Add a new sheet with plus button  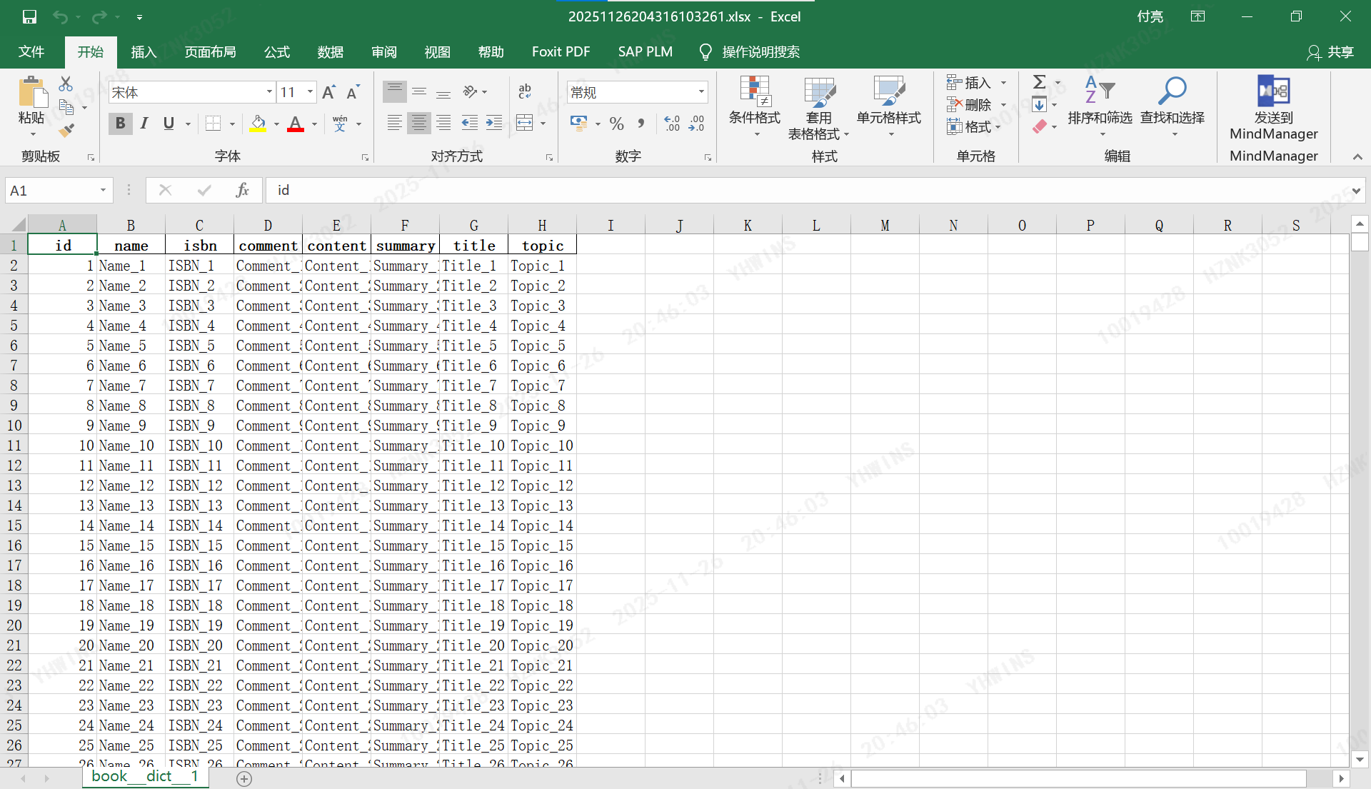pos(244,778)
